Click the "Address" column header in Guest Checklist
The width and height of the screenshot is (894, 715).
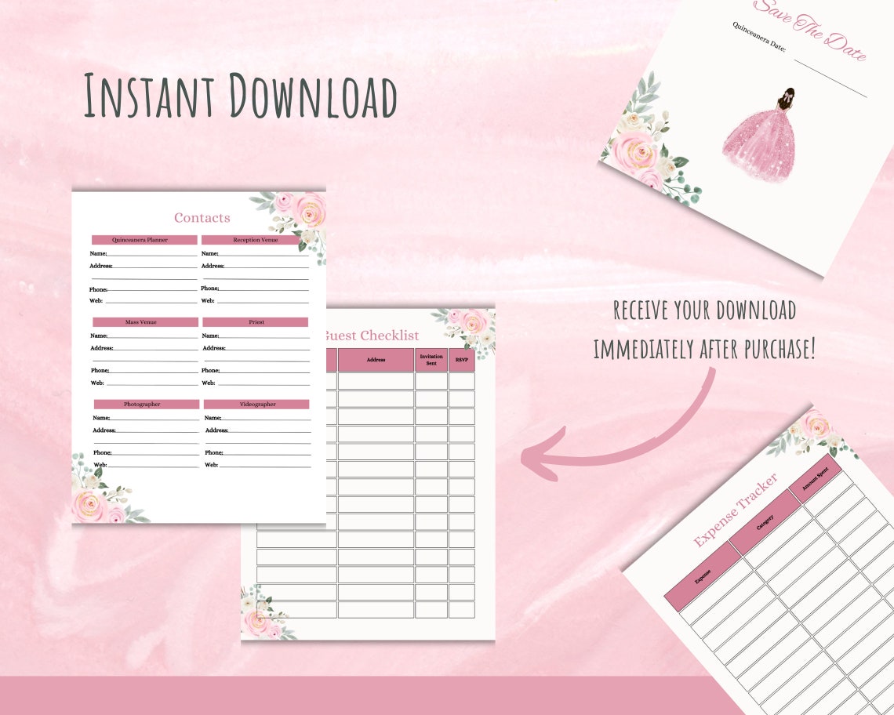click(376, 360)
